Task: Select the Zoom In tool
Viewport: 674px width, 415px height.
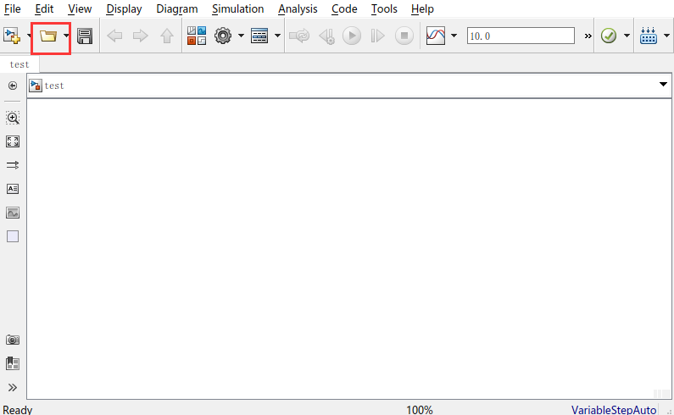Action: coord(13,118)
